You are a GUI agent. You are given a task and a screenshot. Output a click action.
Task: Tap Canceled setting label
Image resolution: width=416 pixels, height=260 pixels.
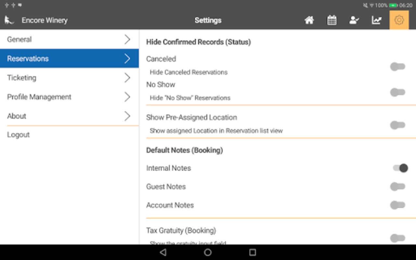click(x=161, y=59)
